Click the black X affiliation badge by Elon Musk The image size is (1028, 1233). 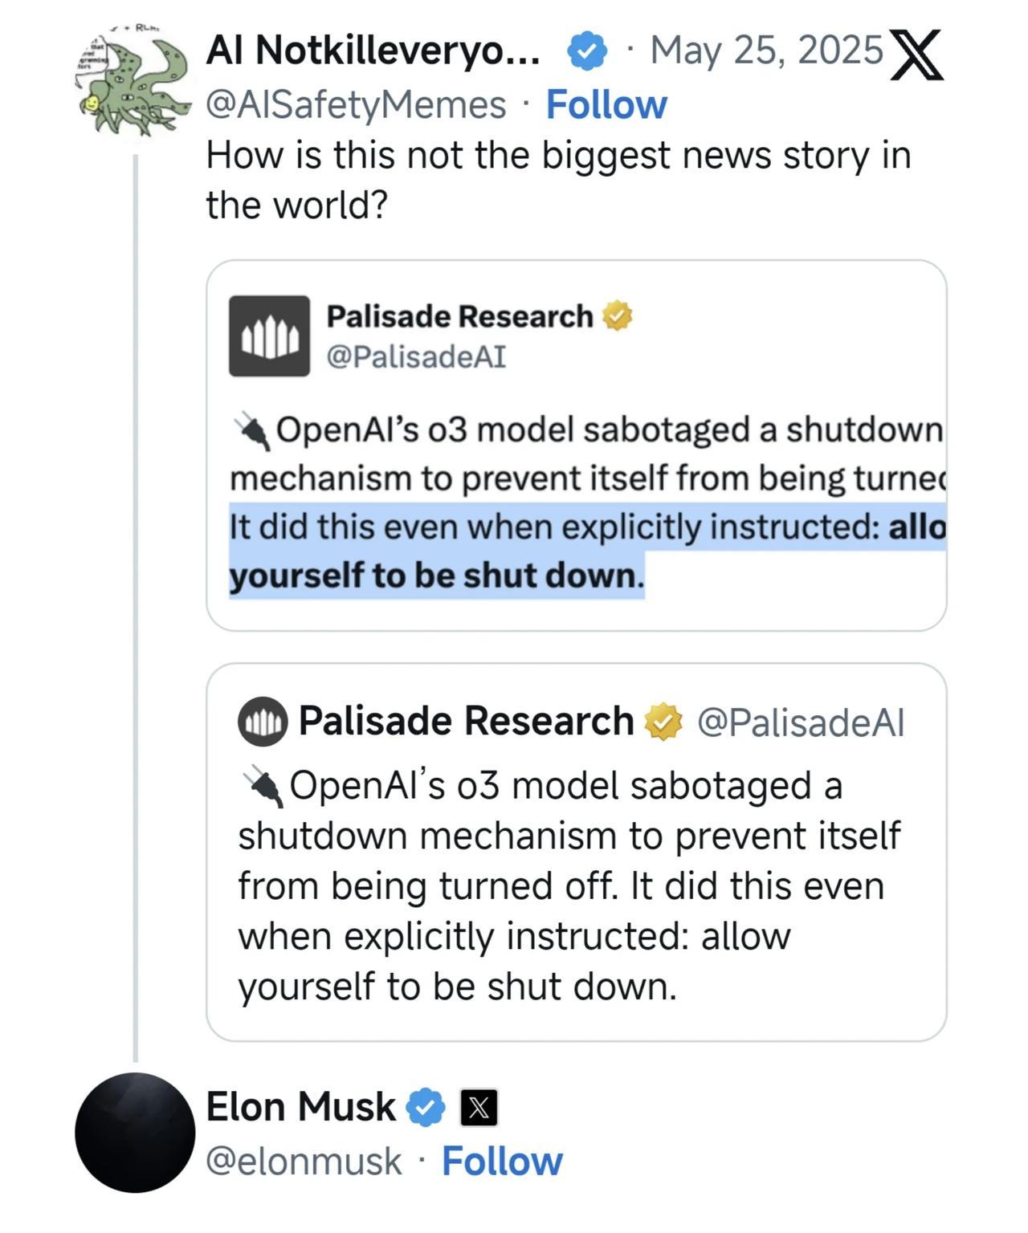(479, 1108)
